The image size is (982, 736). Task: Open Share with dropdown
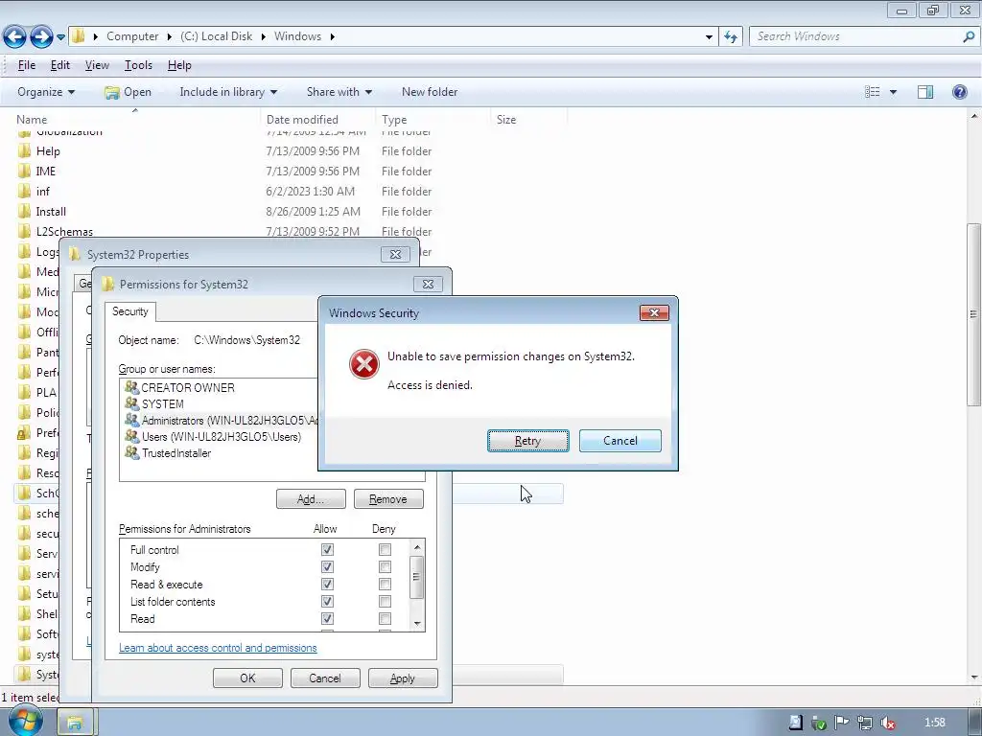[339, 92]
